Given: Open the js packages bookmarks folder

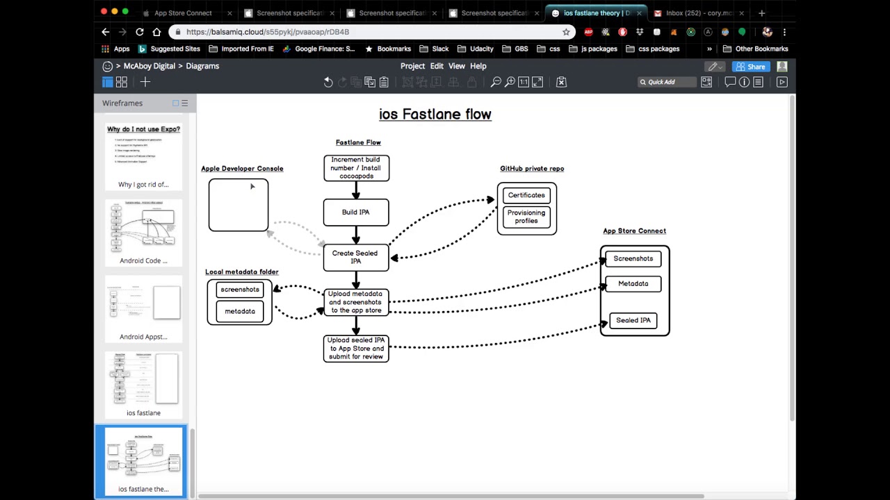Looking at the screenshot, I should pos(592,49).
